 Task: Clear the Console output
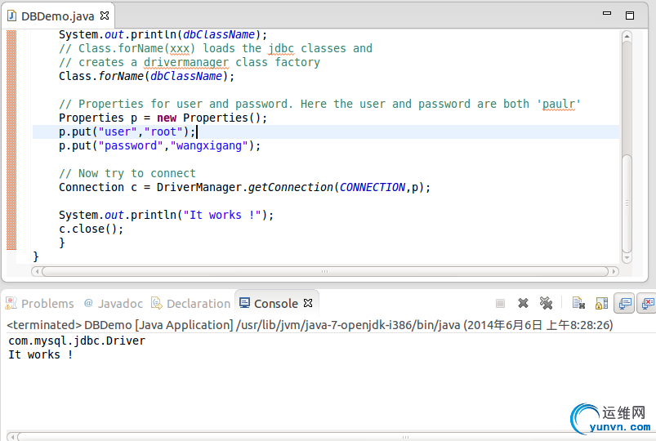(578, 303)
